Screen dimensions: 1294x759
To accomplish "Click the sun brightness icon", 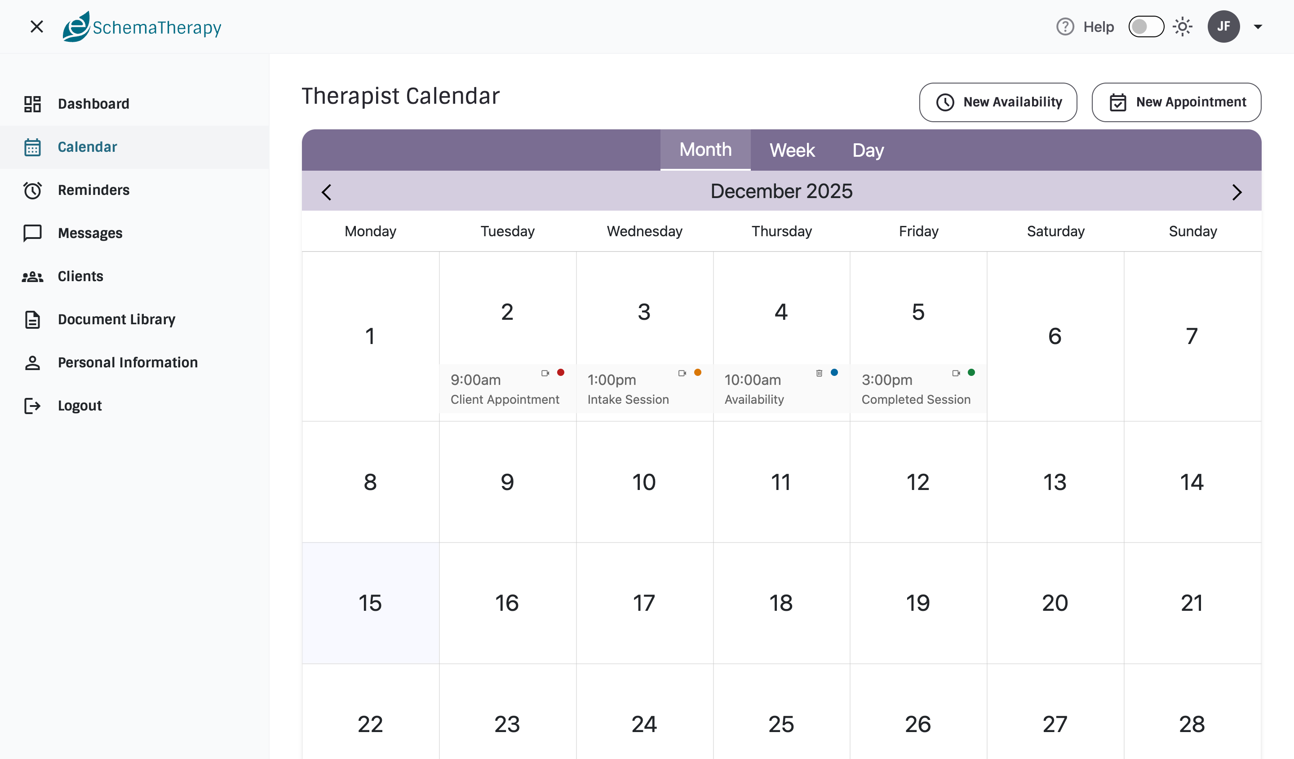I will point(1182,26).
